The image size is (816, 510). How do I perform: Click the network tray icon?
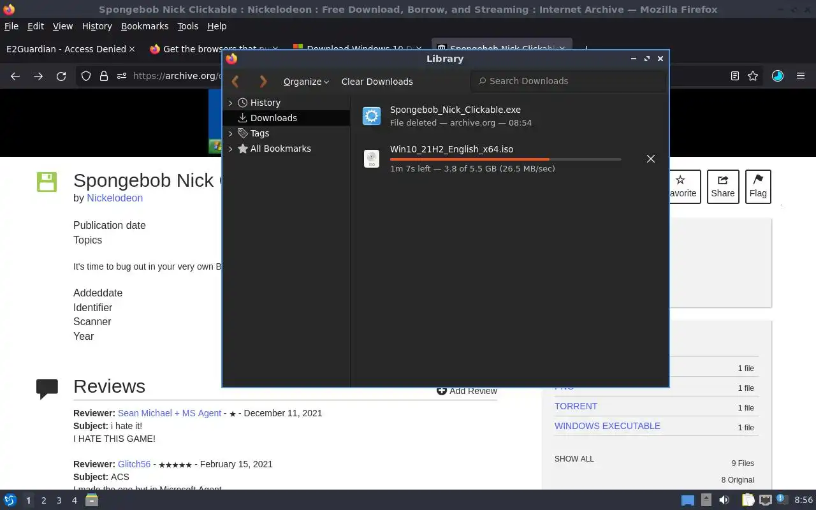[x=765, y=500]
